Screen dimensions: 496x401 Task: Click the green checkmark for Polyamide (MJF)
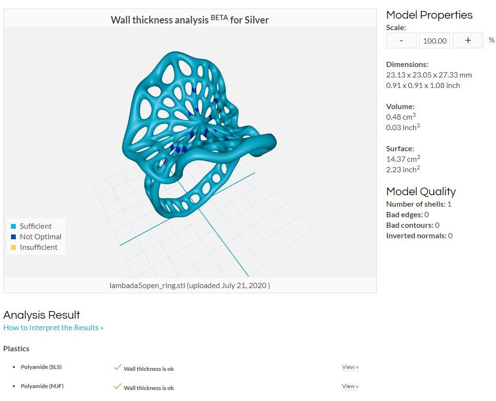pyautogui.click(x=117, y=386)
